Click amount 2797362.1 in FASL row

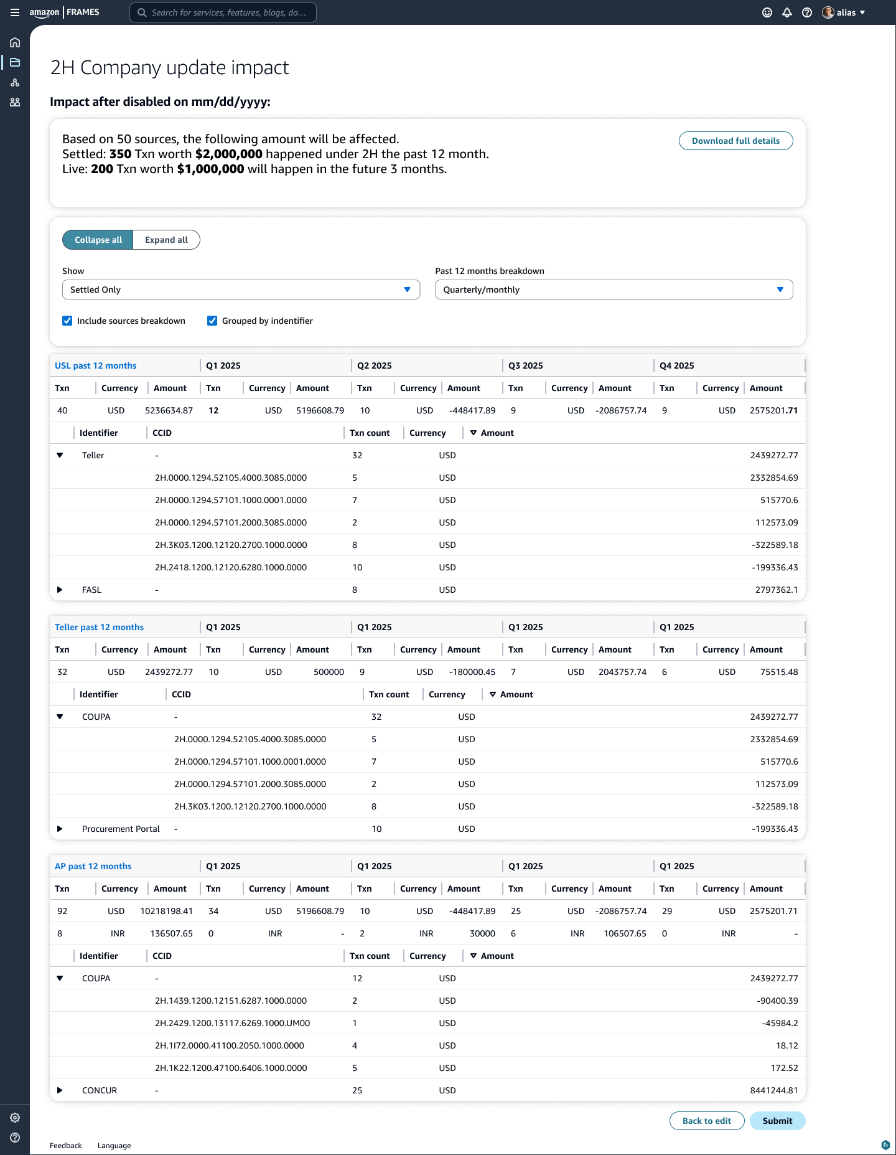point(777,590)
